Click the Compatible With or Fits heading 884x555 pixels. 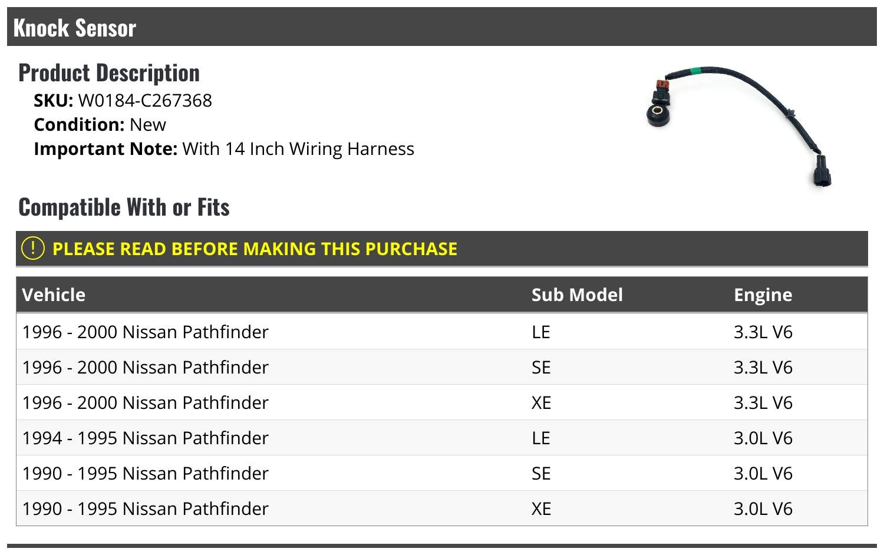[x=124, y=207]
